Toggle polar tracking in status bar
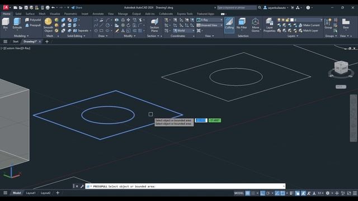The width and height of the screenshot is (358, 201). click(268, 193)
